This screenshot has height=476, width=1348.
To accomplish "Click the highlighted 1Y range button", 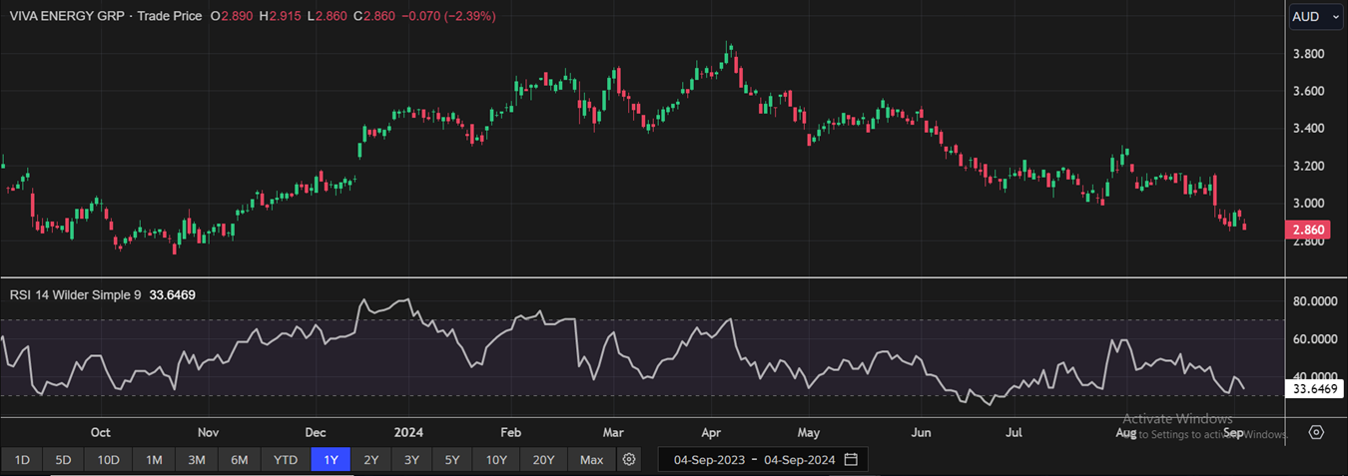I will pyautogui.click(x=331, y=460).
